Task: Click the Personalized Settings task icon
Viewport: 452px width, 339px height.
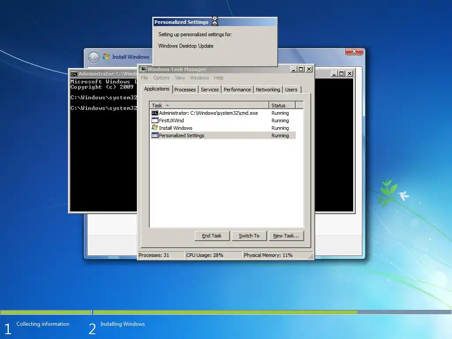Action: pyautogui.click(x=155, y=135)
